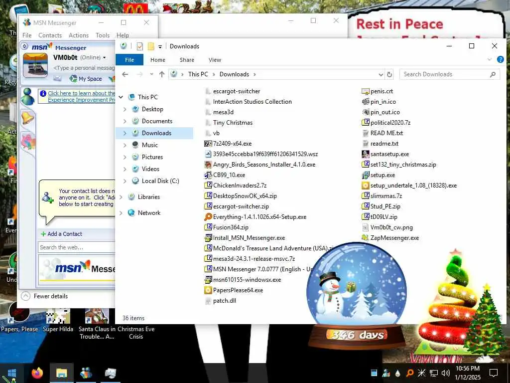Image resolution: width=510 pixels, height=383 pixels.
Task: Select the Tiny Christmas folder
Action: click(229, 123)
